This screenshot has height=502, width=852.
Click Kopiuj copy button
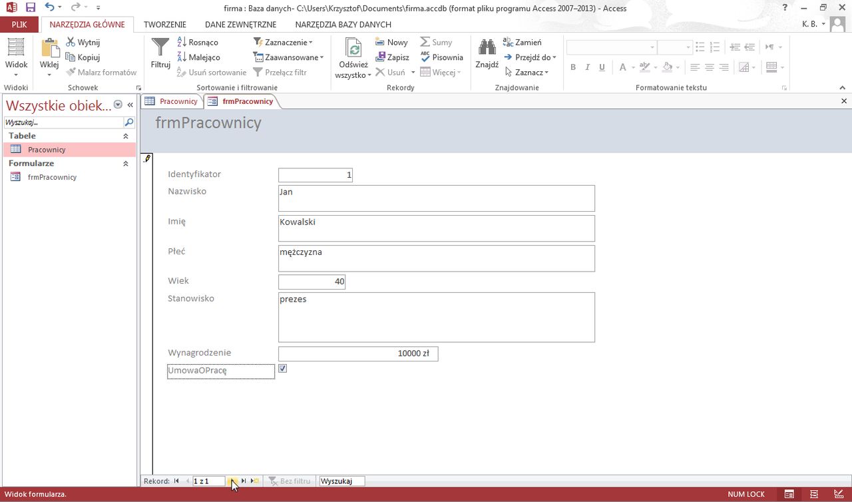tap(83, 57)
